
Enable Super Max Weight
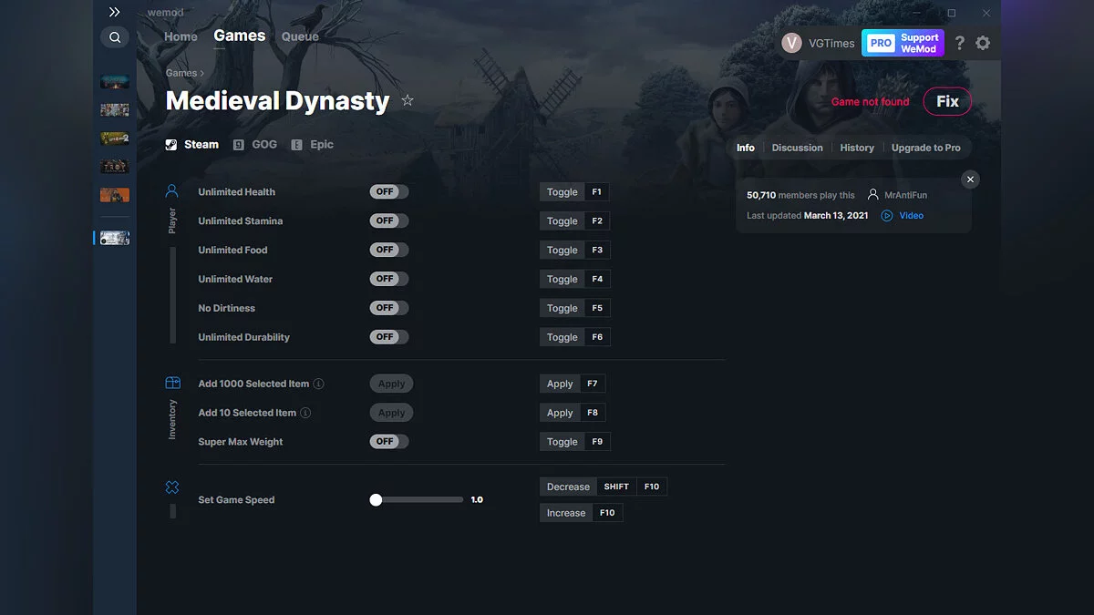click(389, 441)
